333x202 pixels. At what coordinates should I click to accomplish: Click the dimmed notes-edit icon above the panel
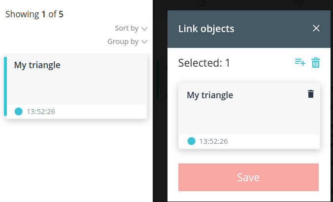point(299,3)
